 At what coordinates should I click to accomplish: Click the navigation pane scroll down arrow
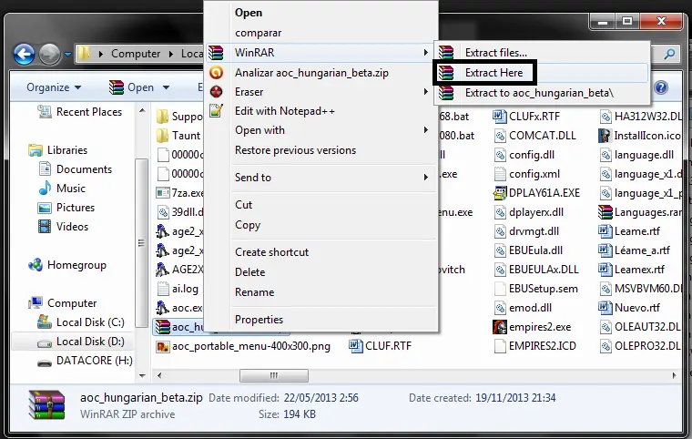coord(142,376)
